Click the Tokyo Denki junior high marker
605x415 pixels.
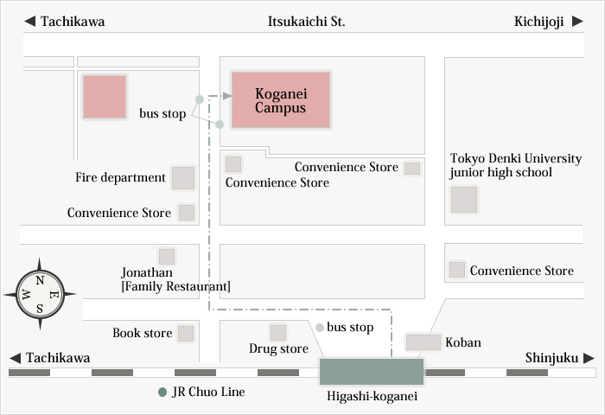464,200
